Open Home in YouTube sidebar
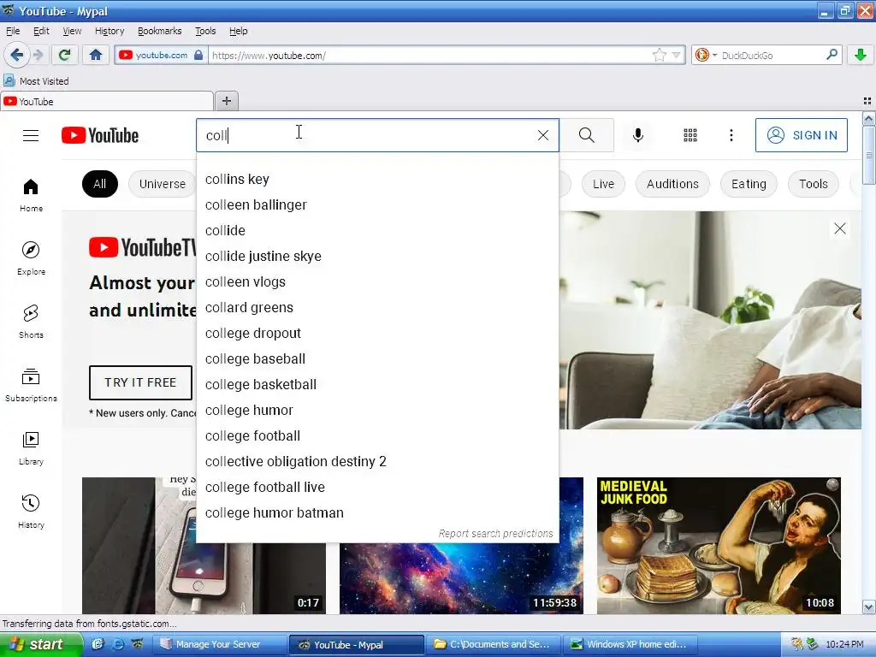The image size is (876, 657). pyautogui.click(x=31, y=196)
